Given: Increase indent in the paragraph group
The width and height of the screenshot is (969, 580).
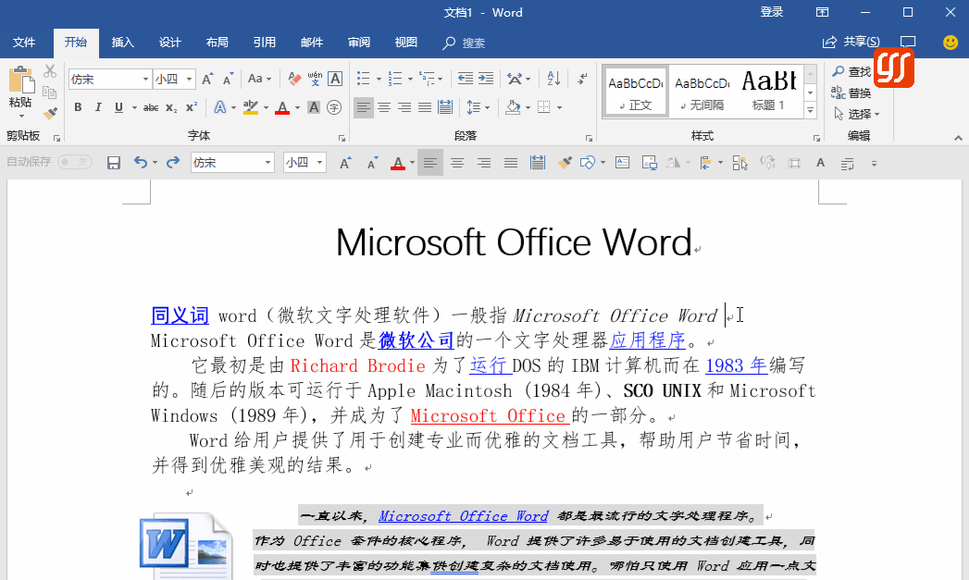Looking at the screenshot, I should click(487, 79).
